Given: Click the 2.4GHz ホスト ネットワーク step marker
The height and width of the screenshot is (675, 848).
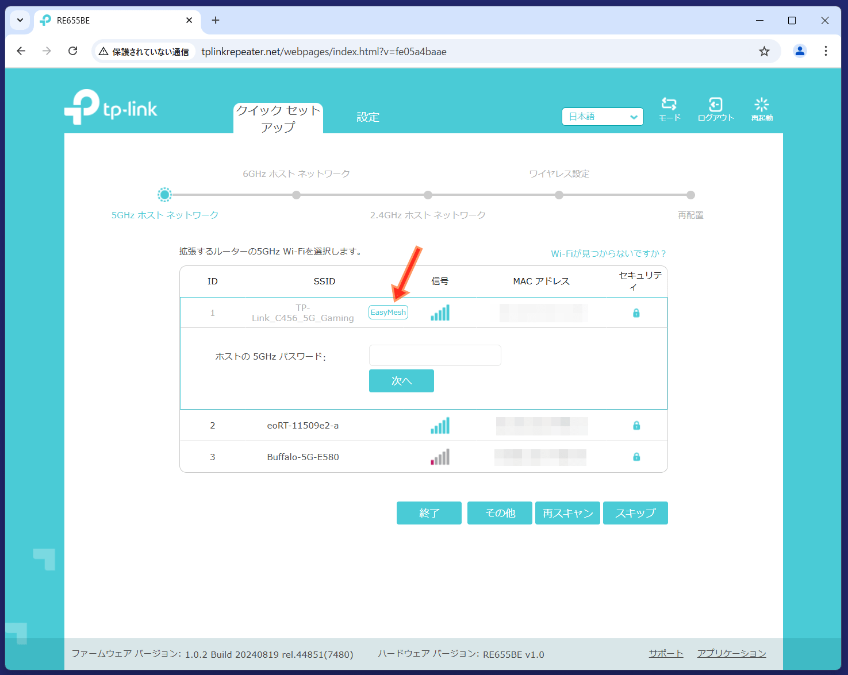Looking at the screenshot, I should coord(428,195).
